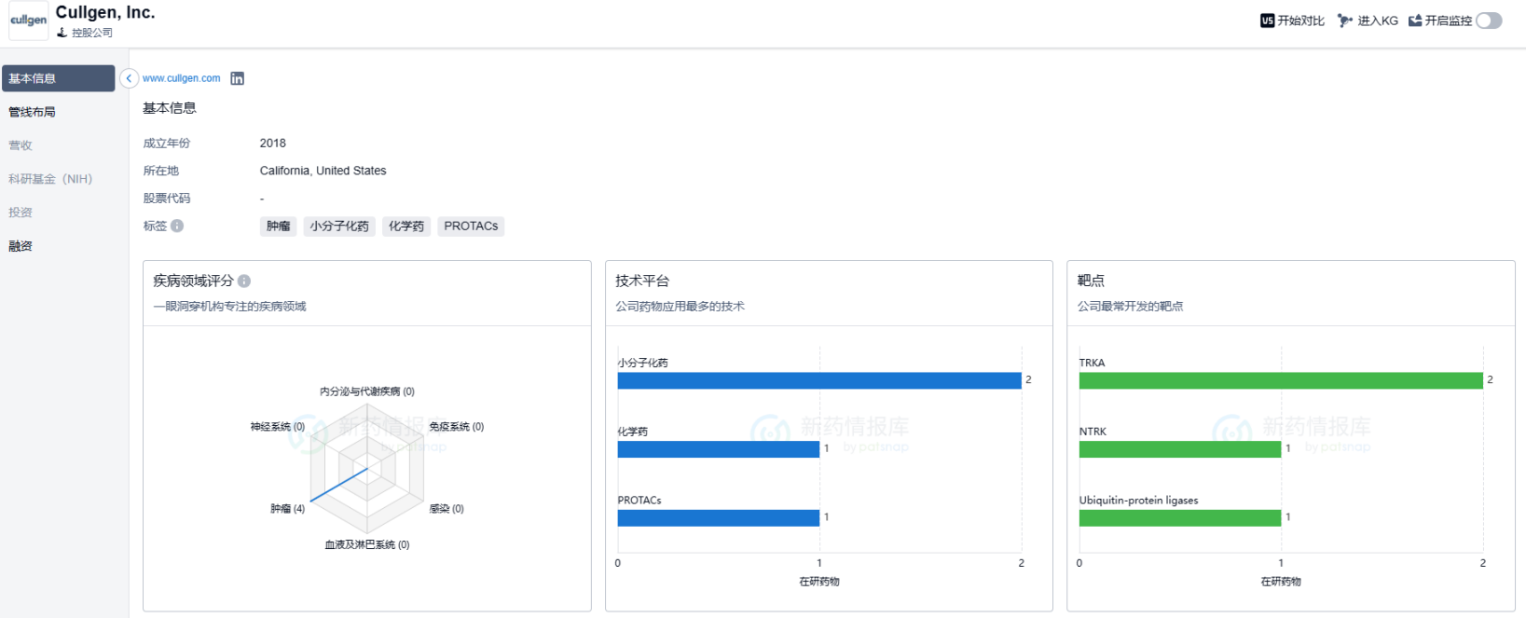Collapse the sidebar with the chevron
1526x618 pixels.
(129, 78)
